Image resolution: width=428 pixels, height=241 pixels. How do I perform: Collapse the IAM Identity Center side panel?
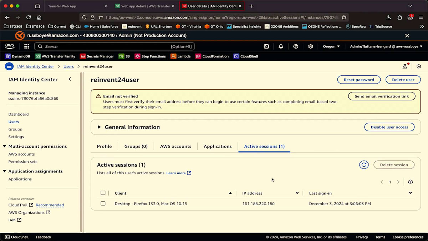[x=70, y=79]
